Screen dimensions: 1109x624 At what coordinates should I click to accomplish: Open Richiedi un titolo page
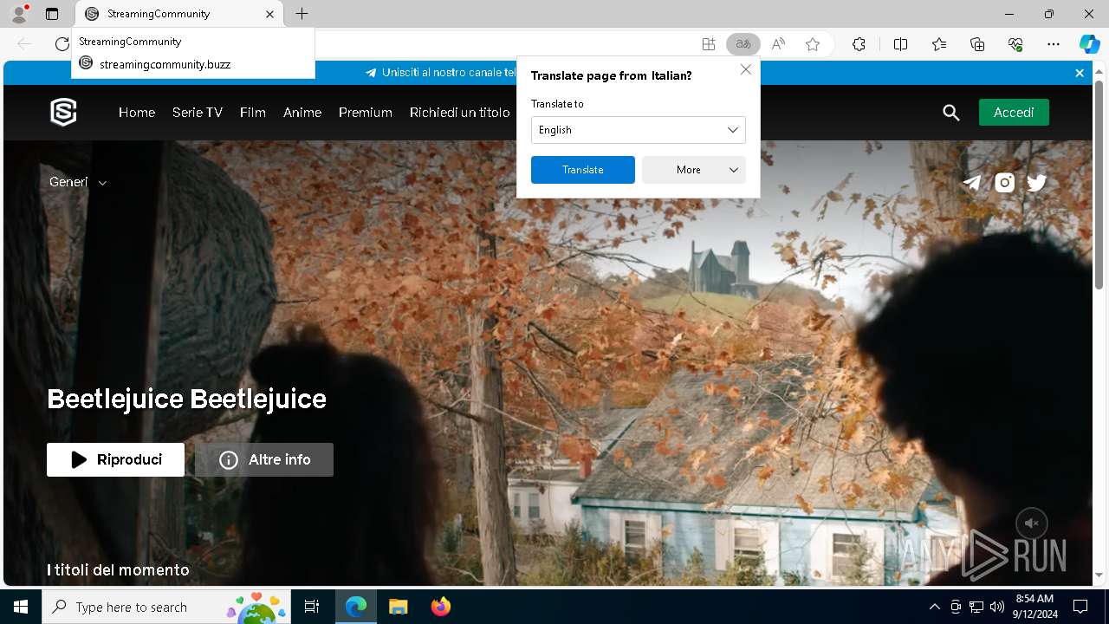click(x=459, y=113)
